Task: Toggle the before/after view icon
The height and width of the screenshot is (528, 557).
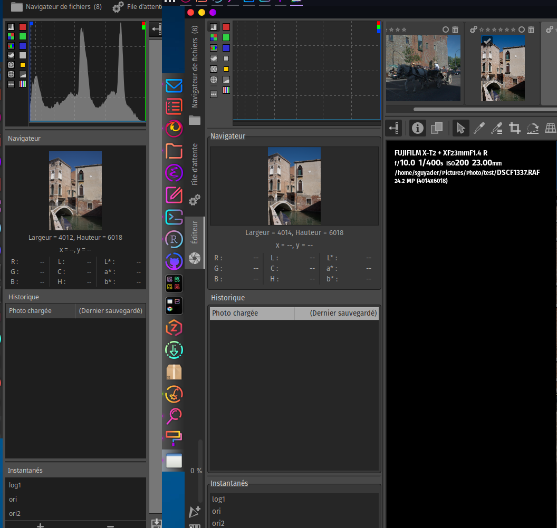Action: 437,128
